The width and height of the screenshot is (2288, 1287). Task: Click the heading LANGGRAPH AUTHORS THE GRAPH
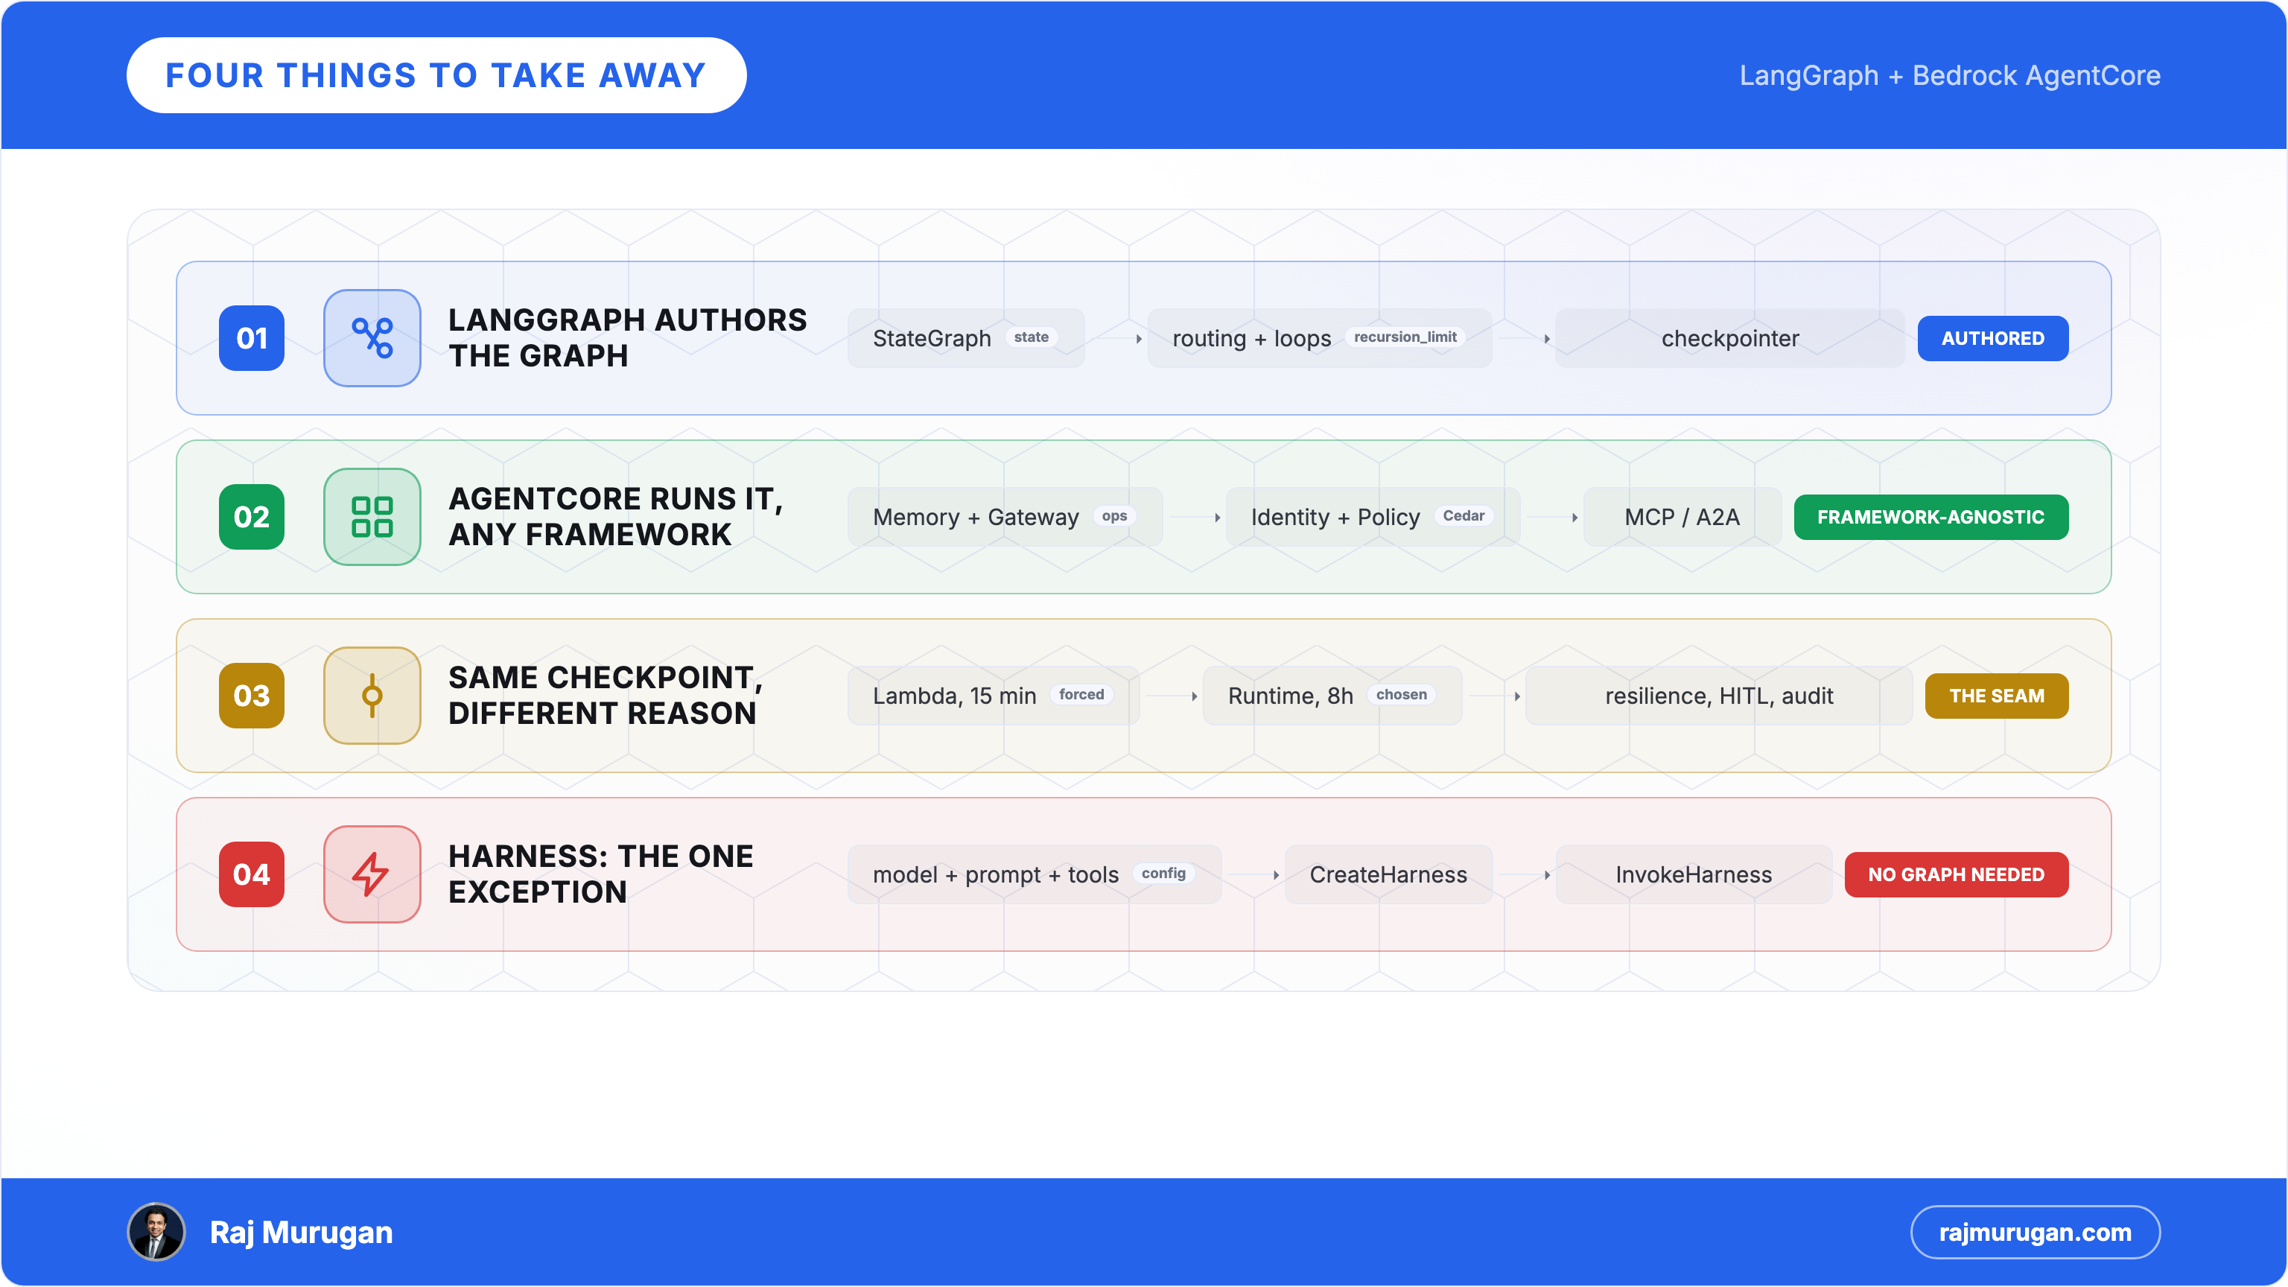pos(627,337)
